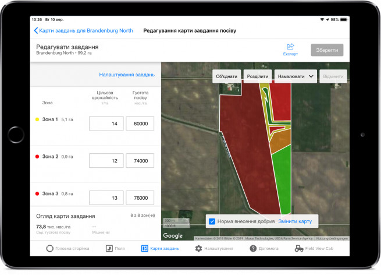Screen dimensions: 381x275
Task: Open the Поля fields icon
Action: 109,248
